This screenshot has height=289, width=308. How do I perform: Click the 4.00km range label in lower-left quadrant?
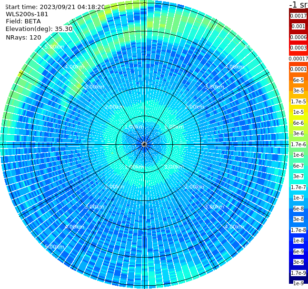click(74, 227)
